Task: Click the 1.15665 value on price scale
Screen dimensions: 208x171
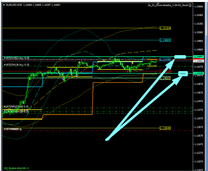Action: point(198,7)
